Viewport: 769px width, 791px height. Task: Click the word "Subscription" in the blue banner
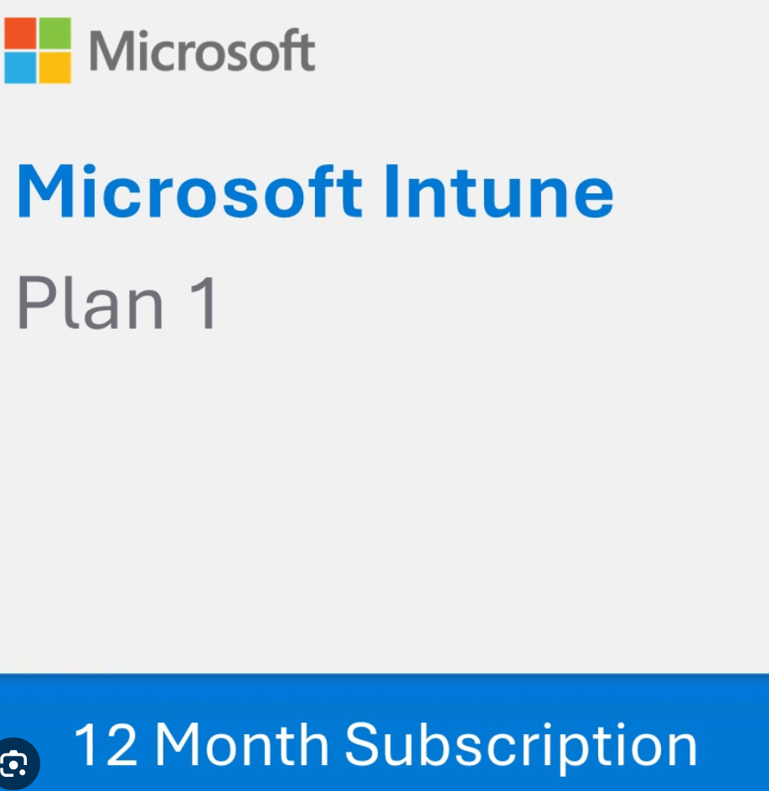tap(521, 744)
